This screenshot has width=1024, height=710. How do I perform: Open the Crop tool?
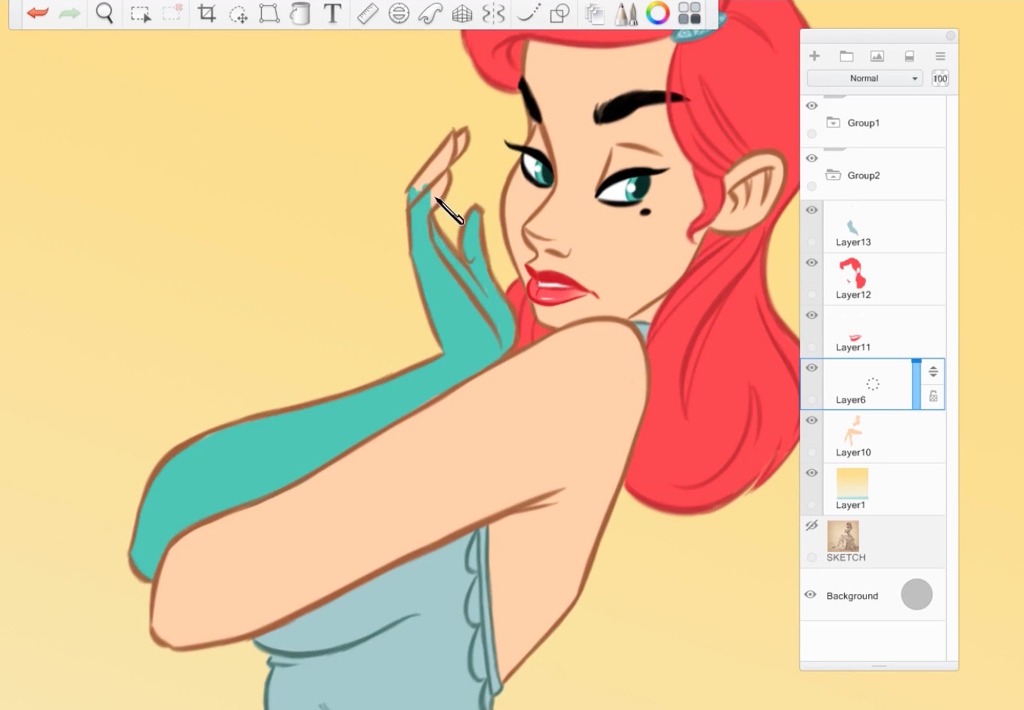pos(206,13)
